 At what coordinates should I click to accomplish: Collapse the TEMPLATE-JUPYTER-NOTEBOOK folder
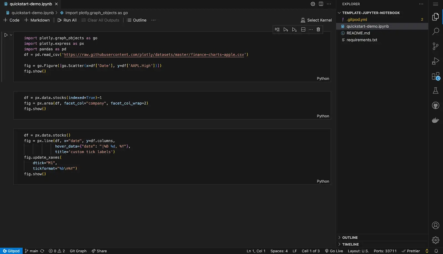[x=371, y=13]
